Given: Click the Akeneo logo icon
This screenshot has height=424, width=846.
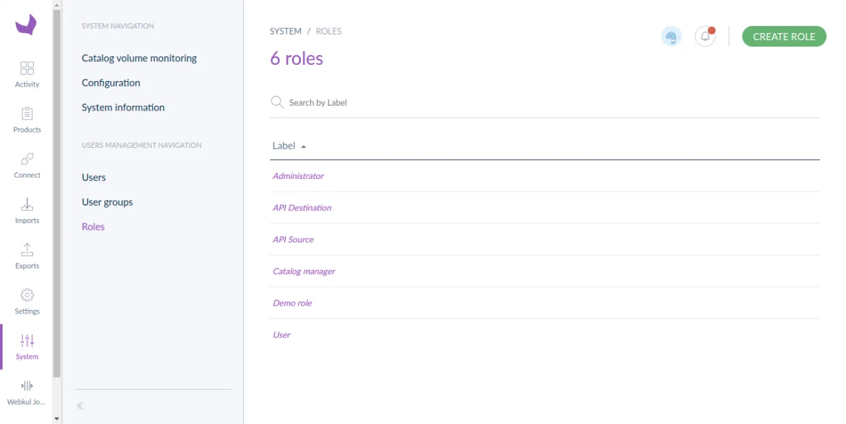Looking at the screenshot, I should [26, 25].
